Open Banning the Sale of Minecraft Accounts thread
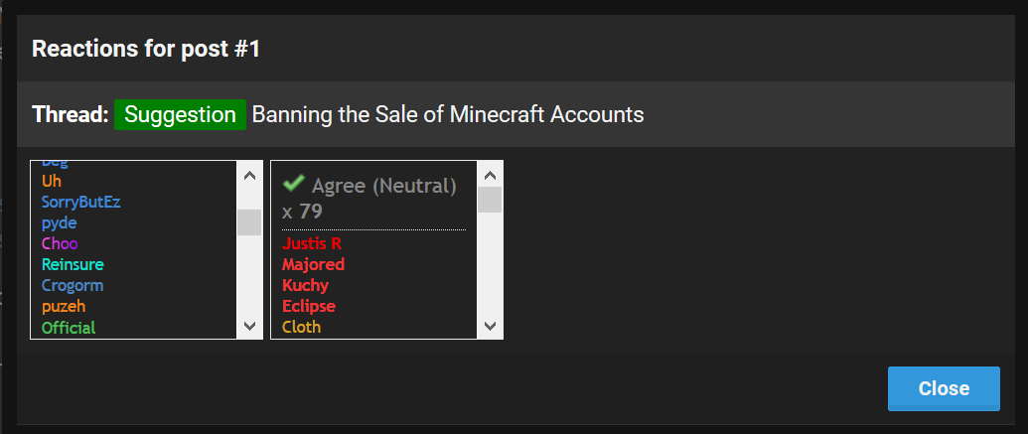Image resolution: width=1028 pixels, height=434 pixels. pyautogui.click(x=448, y=114)
